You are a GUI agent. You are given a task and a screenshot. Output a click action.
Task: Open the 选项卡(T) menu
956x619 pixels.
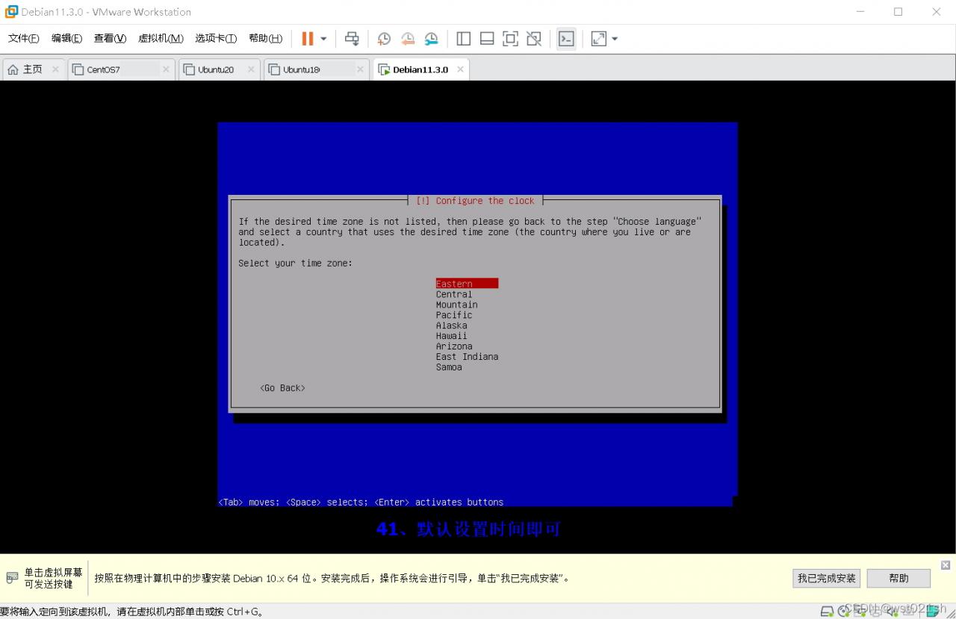[216, 39]
